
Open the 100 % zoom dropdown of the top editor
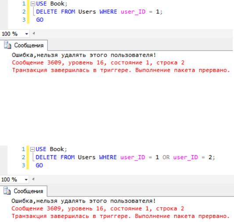27,34
